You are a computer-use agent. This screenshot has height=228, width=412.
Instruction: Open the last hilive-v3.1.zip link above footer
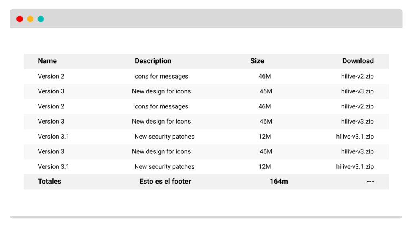(x=355, y=167)
